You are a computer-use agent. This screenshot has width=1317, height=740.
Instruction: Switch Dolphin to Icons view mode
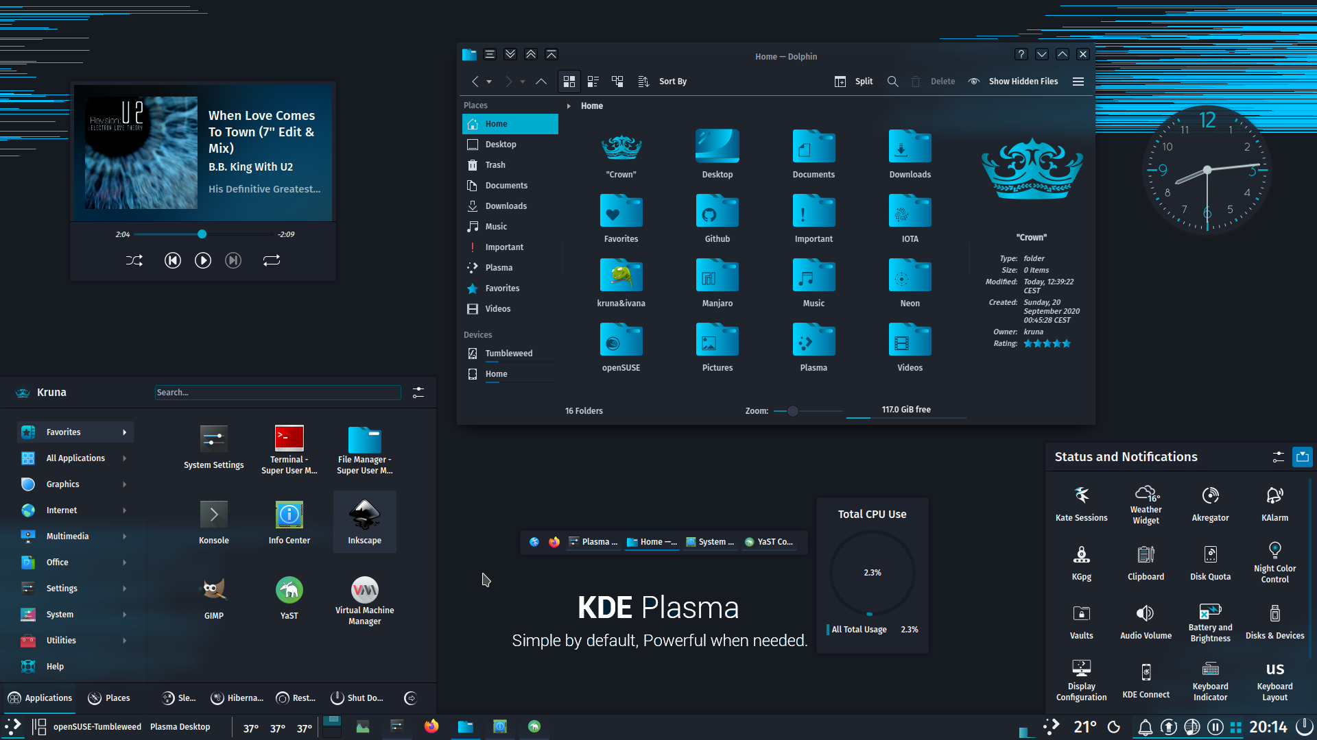click(569, 82)
